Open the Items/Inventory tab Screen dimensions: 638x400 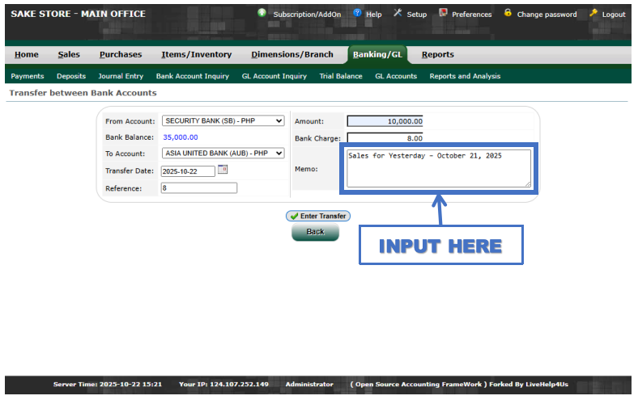pos(196,55)
